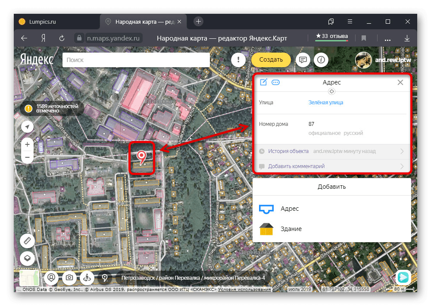Expand the Добавить комментарий row
Viewport: 431px width, 306px height.
click(331, 166)
